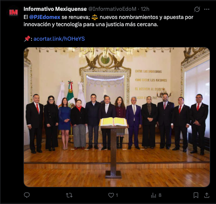Open the group photo attachment
The image size is (216, 204).
click(x=117, y=117)
